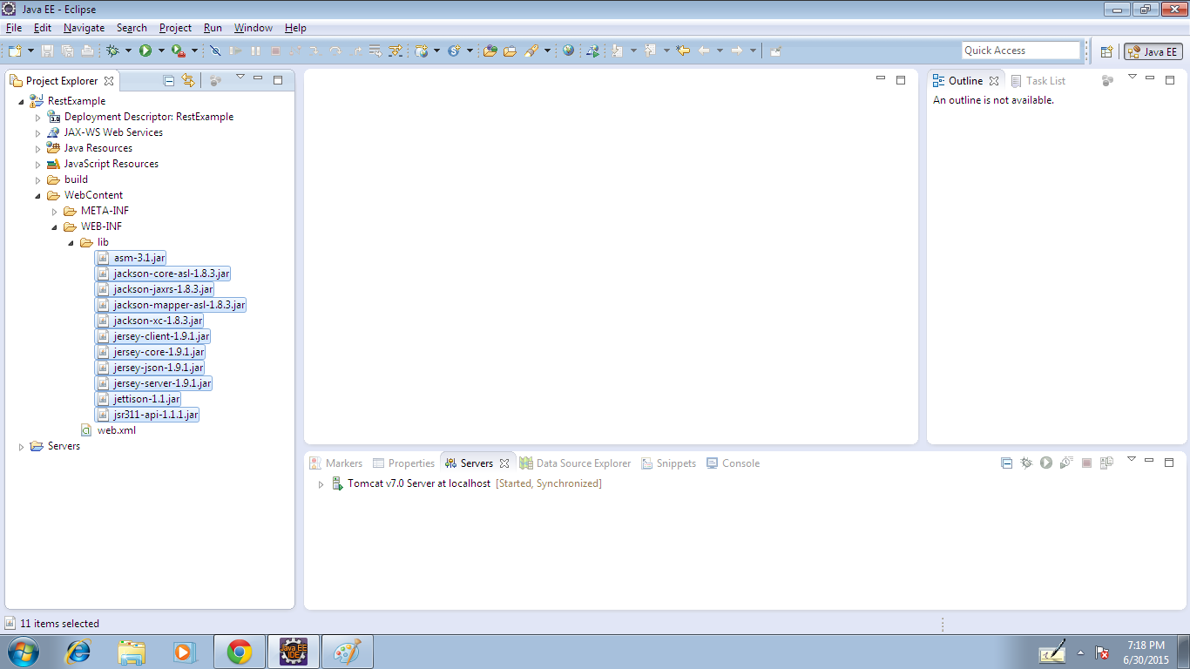Click the Publish to server icon
The width and height of the screenshot is (1190, 669).
click(x=1106, y=463)
